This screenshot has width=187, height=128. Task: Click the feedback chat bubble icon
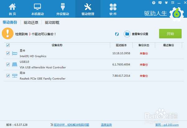159,2
